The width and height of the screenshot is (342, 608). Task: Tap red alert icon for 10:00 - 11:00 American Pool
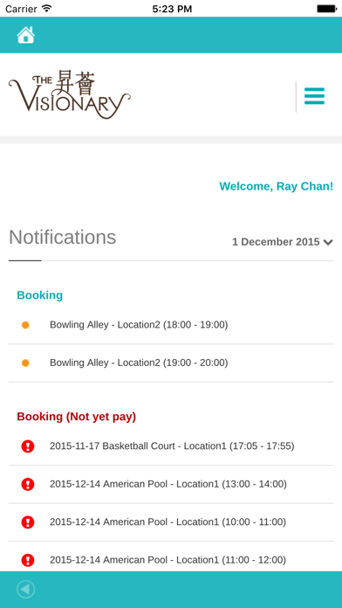[x=28, y=522]
